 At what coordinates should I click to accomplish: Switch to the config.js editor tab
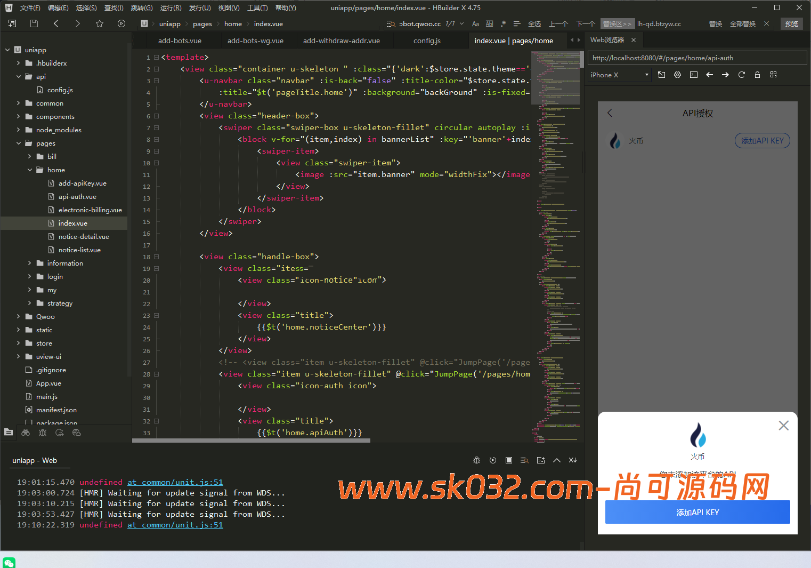[427, 41]
